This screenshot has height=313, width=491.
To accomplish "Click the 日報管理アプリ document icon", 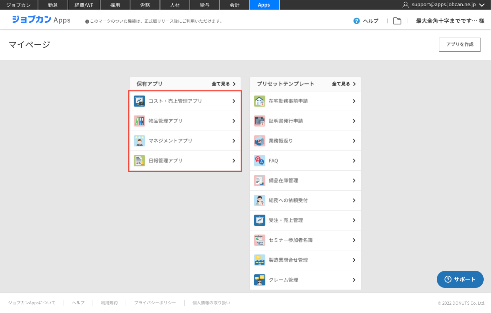I will tap(139, 161).
